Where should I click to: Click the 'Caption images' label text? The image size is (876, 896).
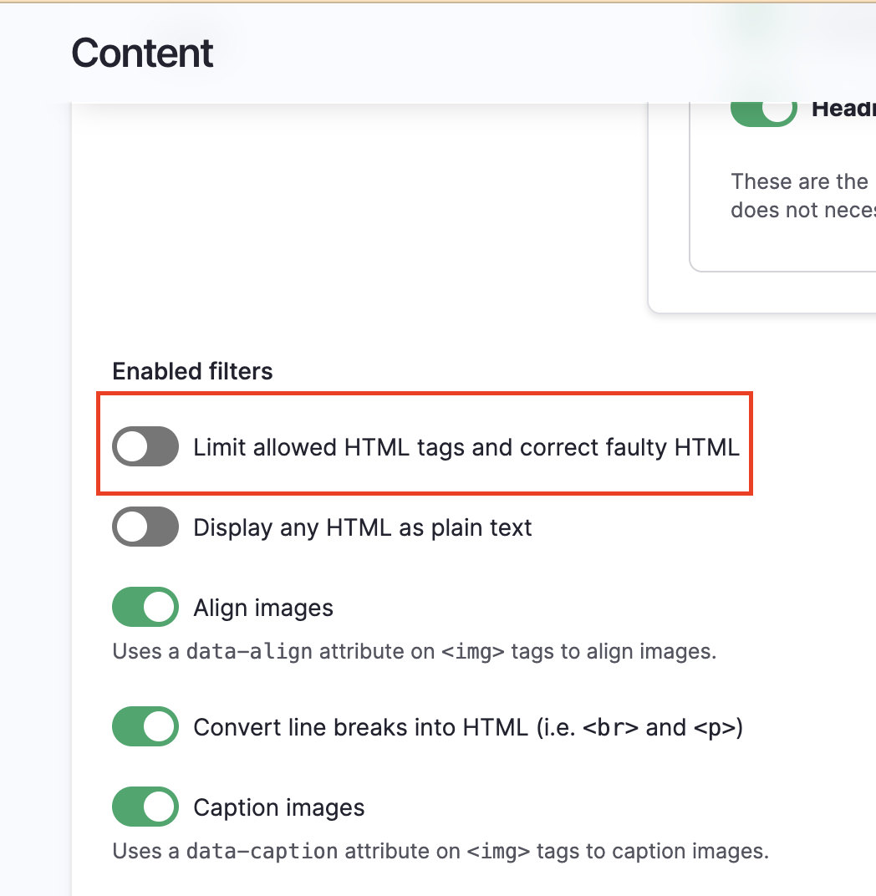(279, 807)
